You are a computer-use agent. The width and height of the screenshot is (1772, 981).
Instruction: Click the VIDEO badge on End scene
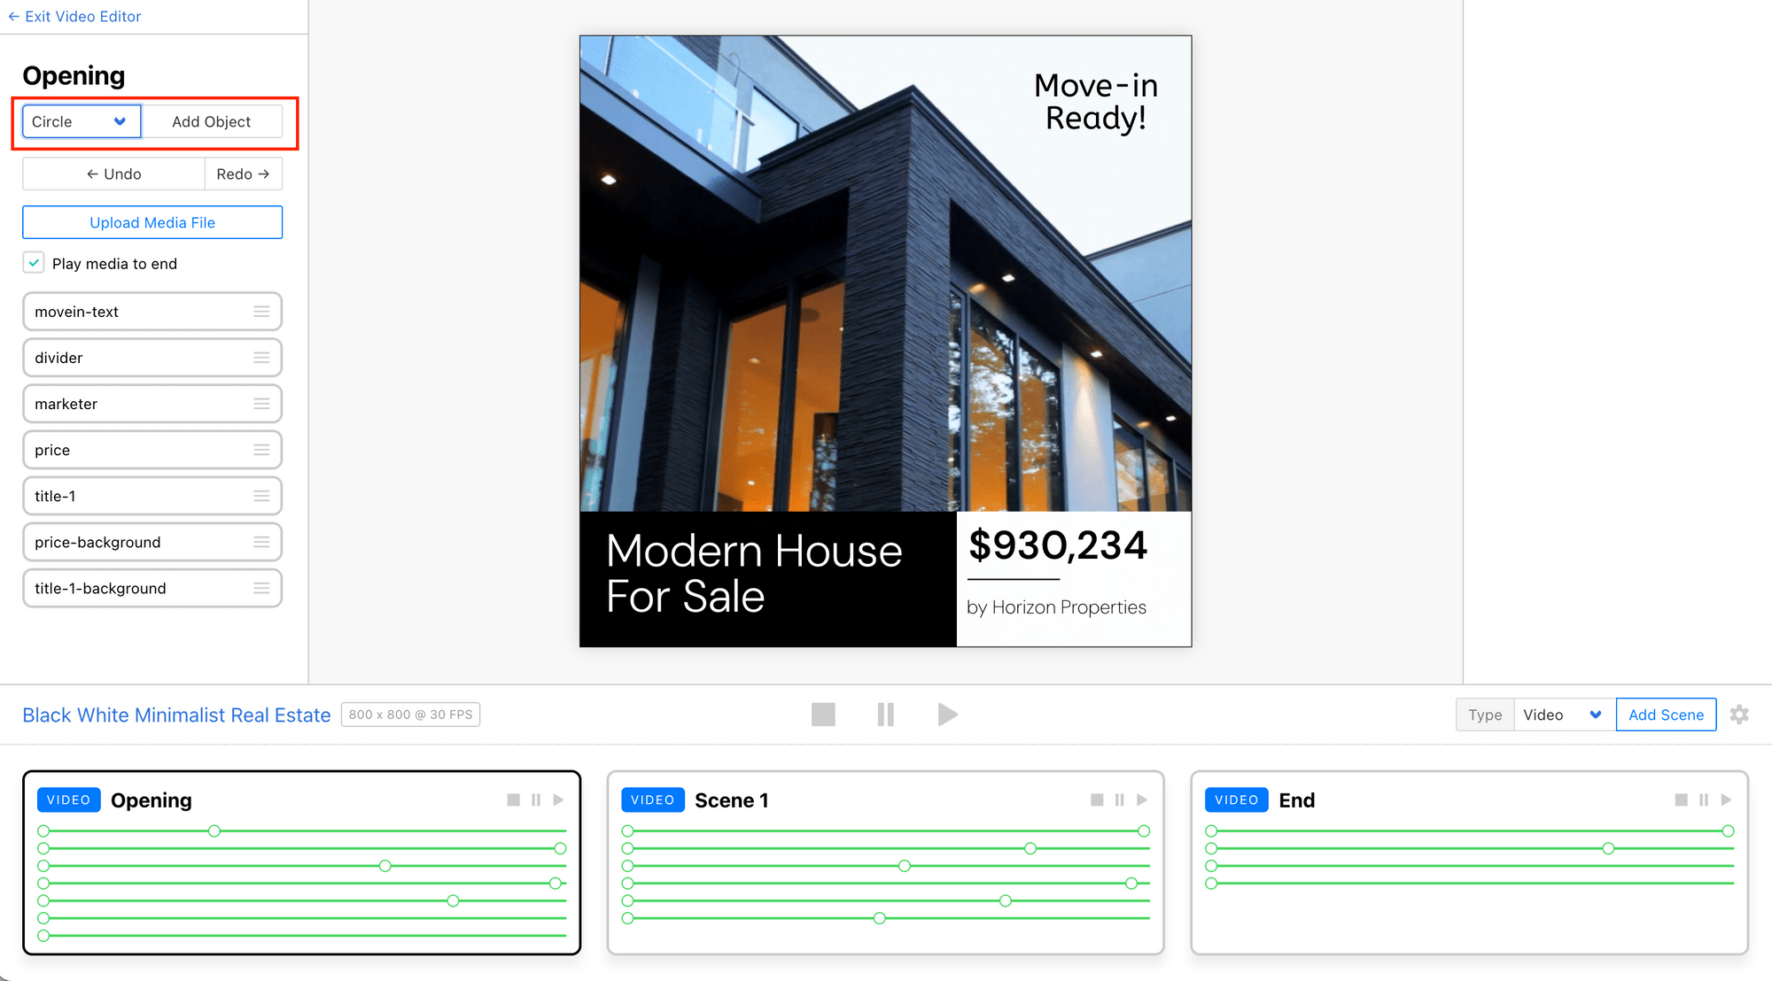(x=1236, y=799)
